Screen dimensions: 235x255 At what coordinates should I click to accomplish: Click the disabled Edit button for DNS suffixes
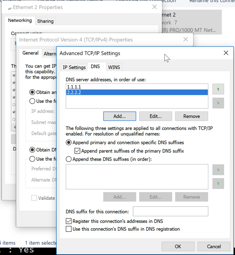tap(155, 197)
